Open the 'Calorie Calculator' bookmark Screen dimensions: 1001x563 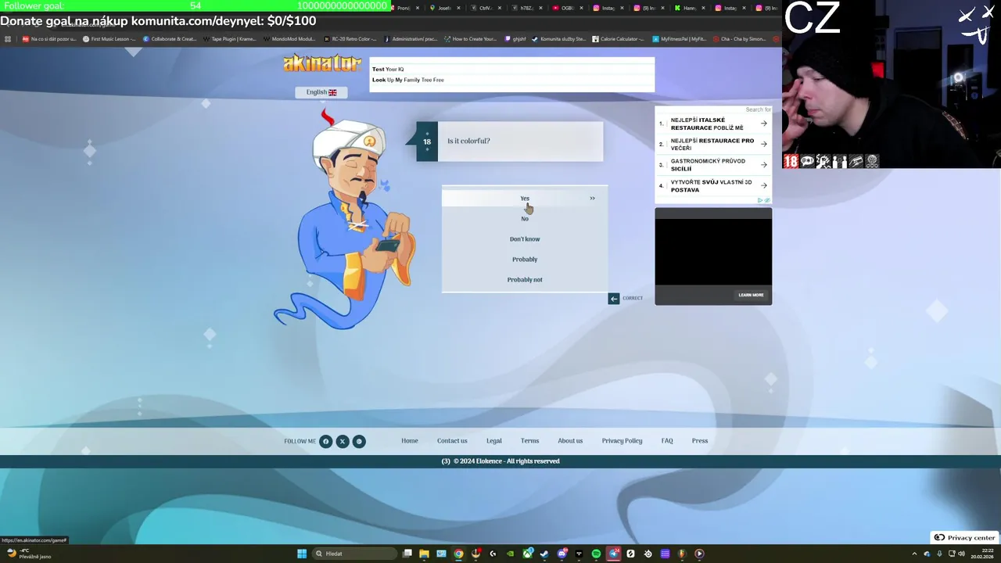click(x=618, y=38)
